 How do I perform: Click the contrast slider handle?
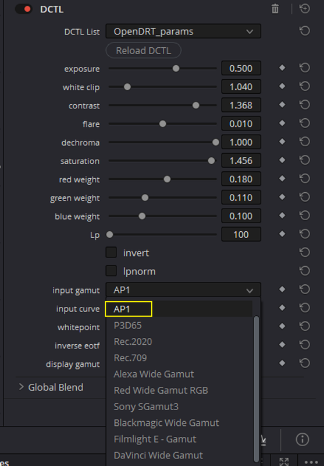pyautogui.click(x=196, y=105)
